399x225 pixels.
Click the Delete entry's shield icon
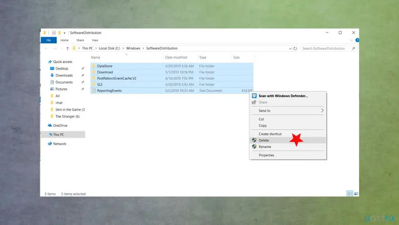[254, 141]
